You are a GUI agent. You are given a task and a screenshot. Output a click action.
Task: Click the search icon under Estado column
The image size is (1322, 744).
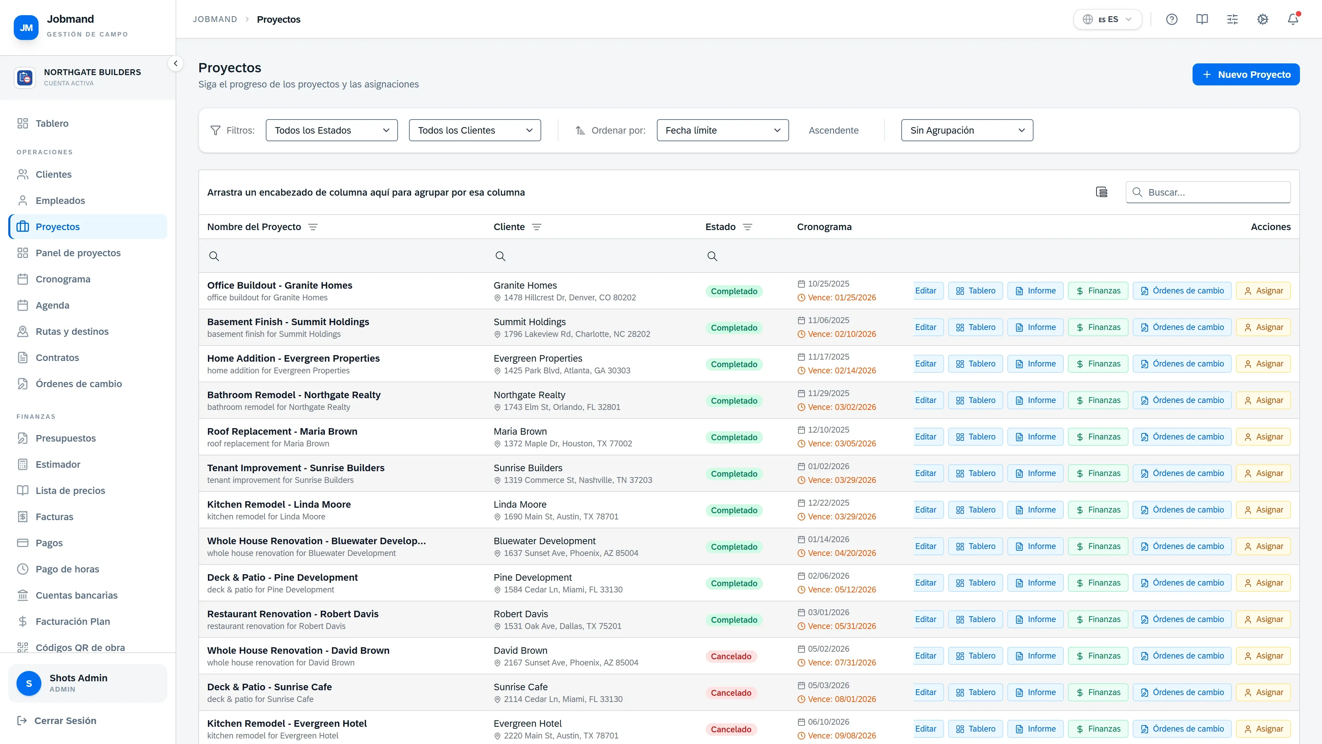point(712,256)
